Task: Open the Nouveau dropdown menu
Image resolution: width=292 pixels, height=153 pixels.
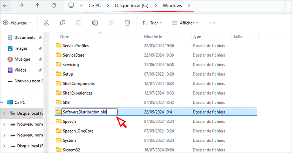Action: tap(18, 23)
